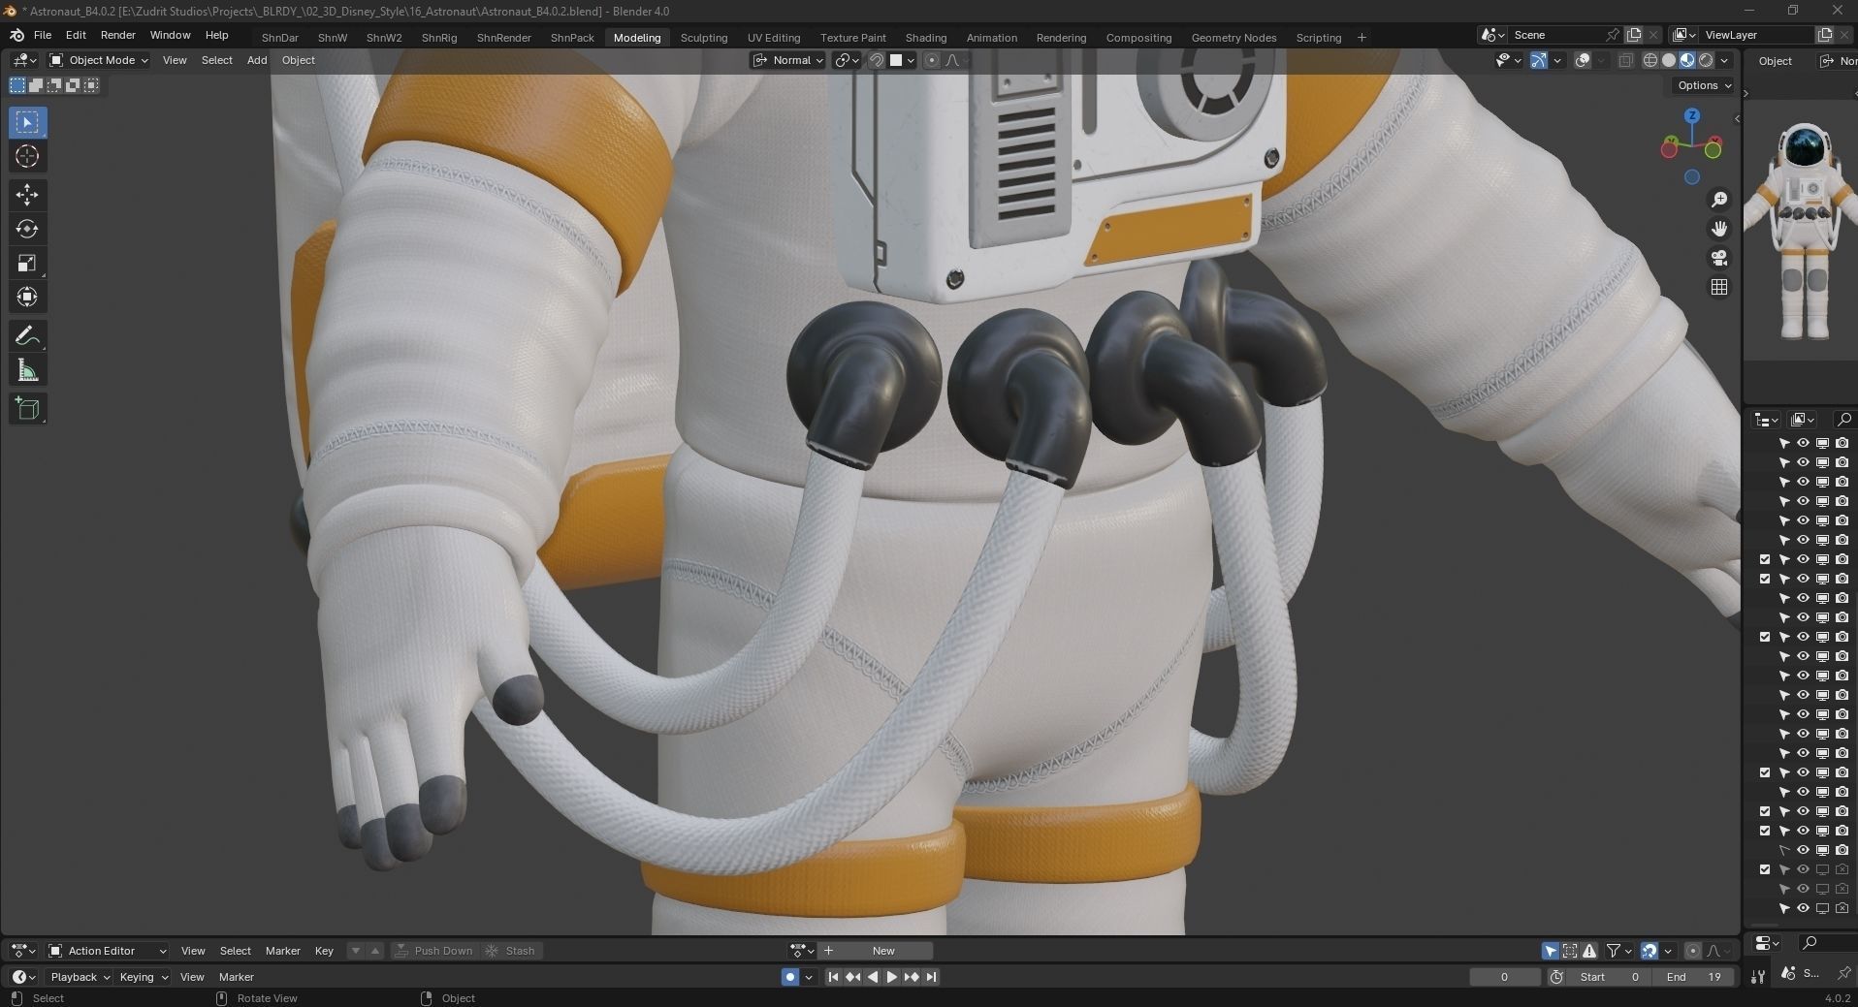Toggle only show selected box icon
The height and width of the screenshot is (1007, 1858).
tap(1570, 951)
